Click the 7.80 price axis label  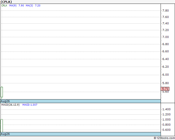(x=165, y=11)
